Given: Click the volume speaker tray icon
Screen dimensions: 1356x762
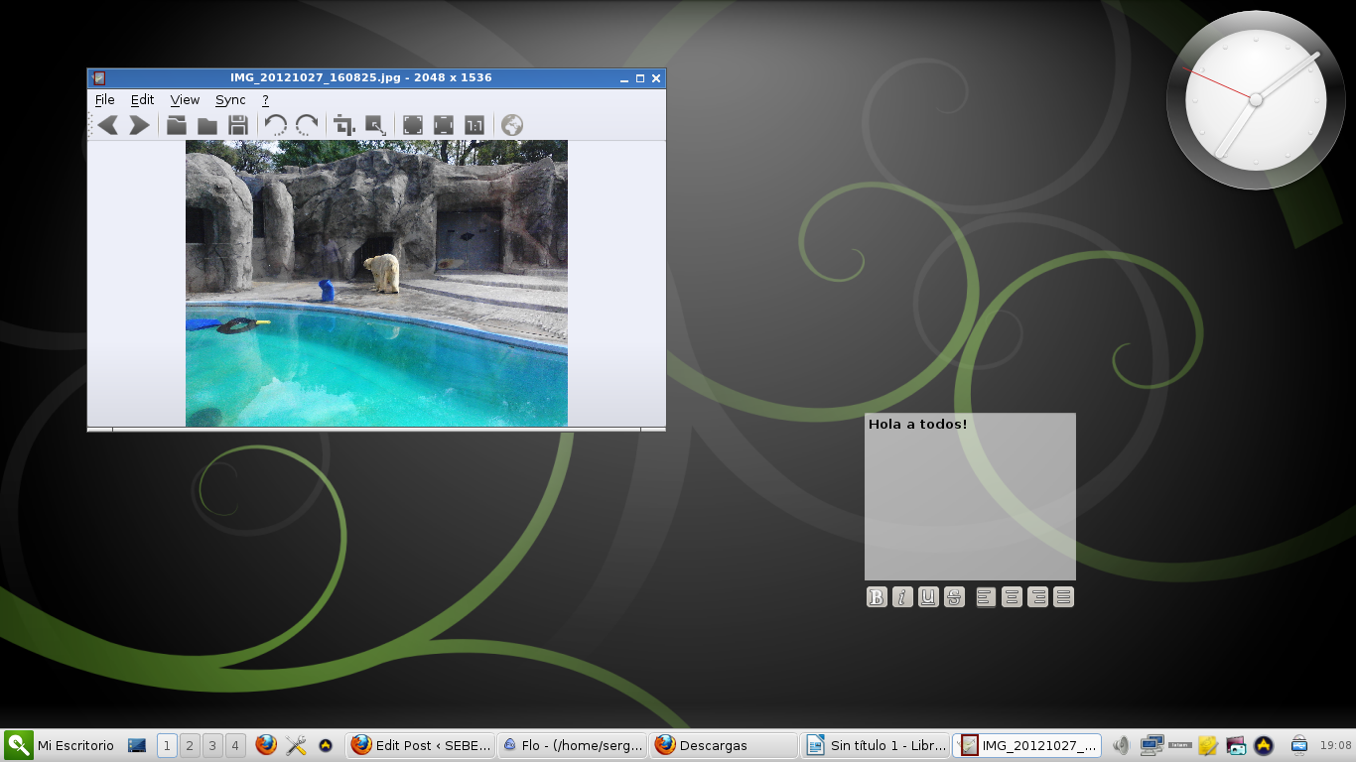Looking at the screenshot, I should point(1121,745).
